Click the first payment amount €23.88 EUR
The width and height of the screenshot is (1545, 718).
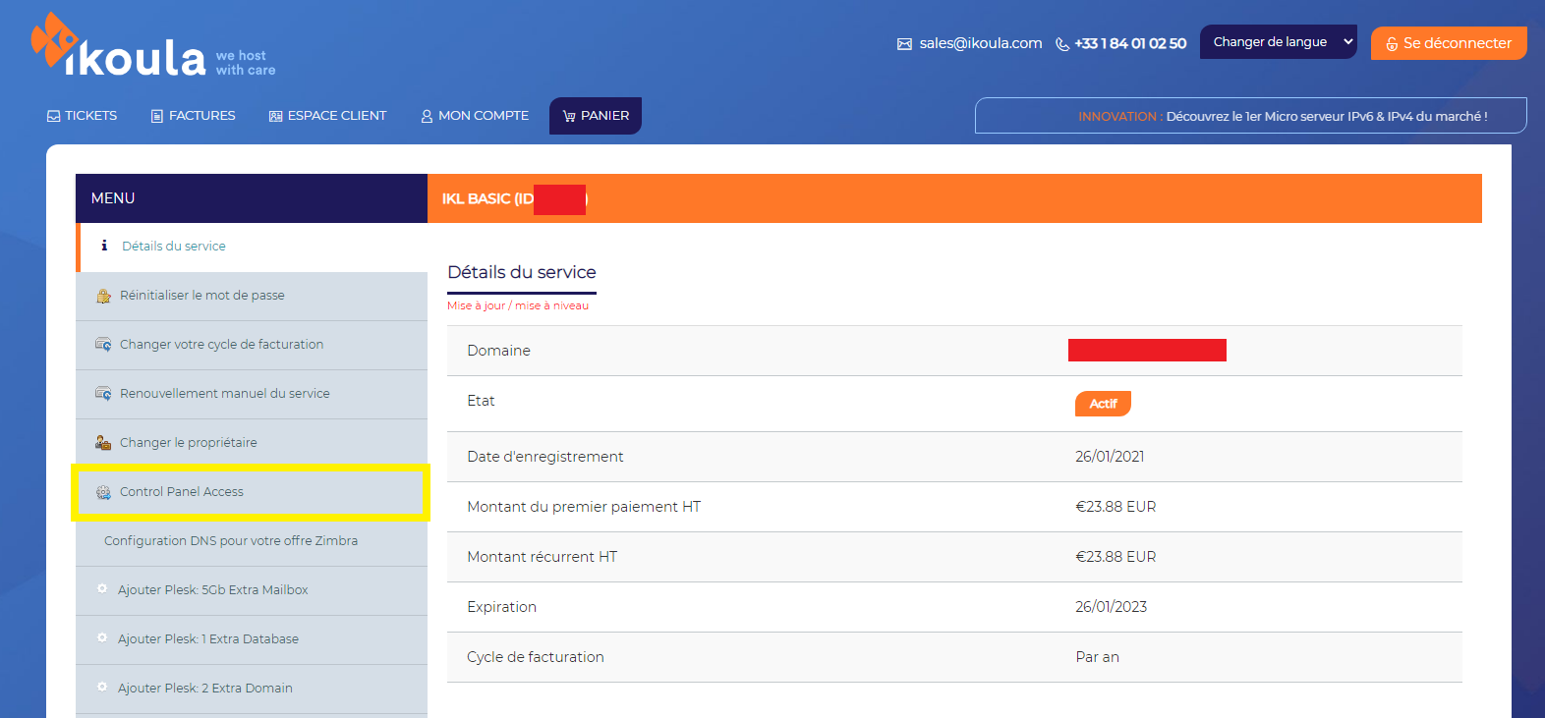tap(1116, 507)
